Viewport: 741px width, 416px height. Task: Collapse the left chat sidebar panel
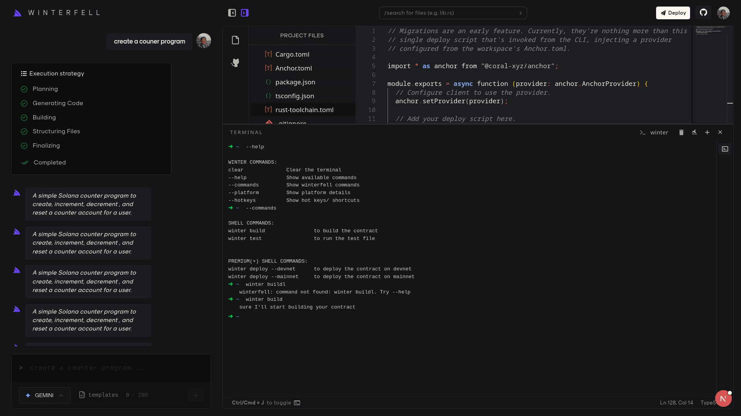pos(232,13)
